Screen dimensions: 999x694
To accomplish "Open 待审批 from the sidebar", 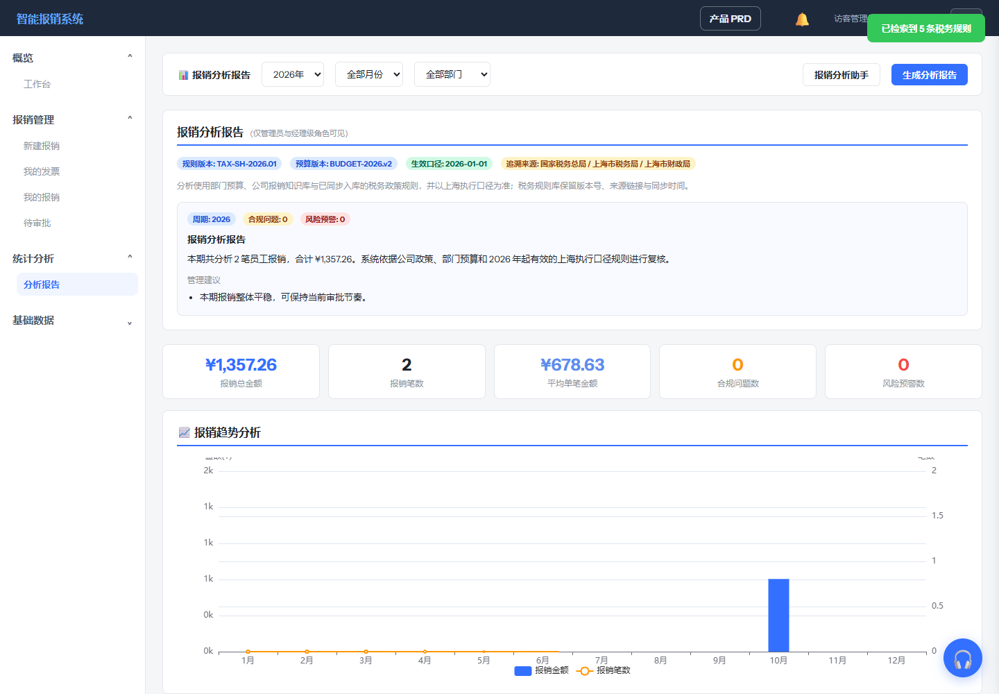I will point(37,223).
